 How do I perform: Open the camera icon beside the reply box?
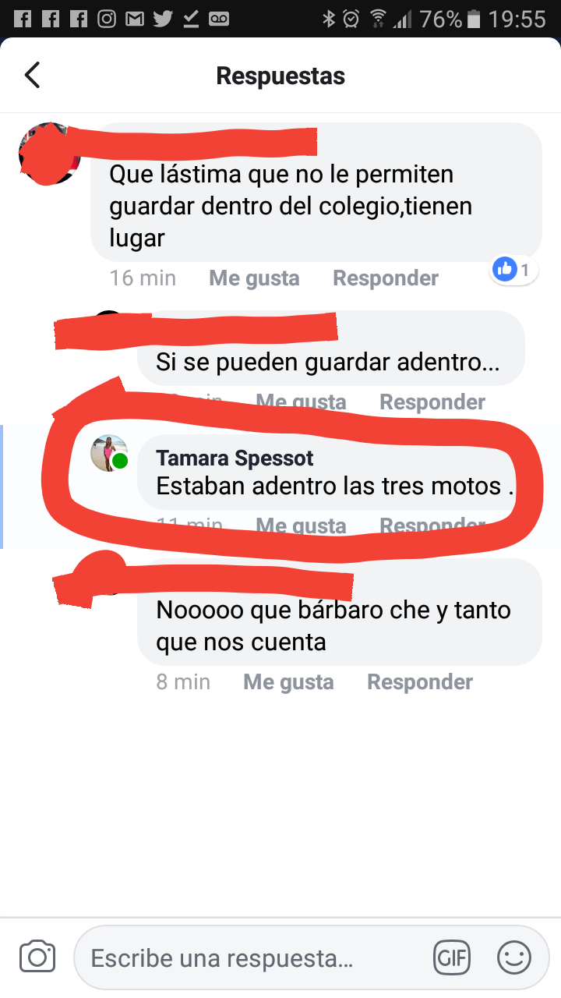coord(37,957)
